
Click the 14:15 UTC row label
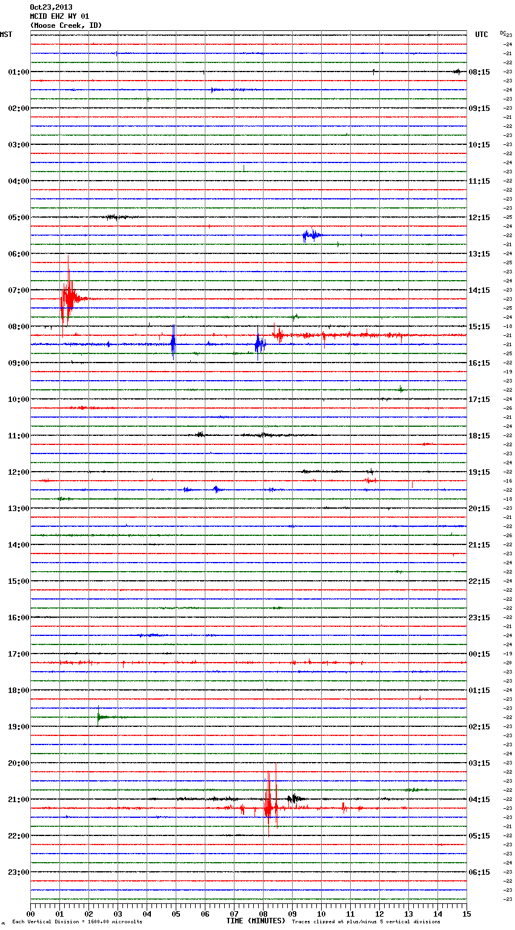pos(479,290)
